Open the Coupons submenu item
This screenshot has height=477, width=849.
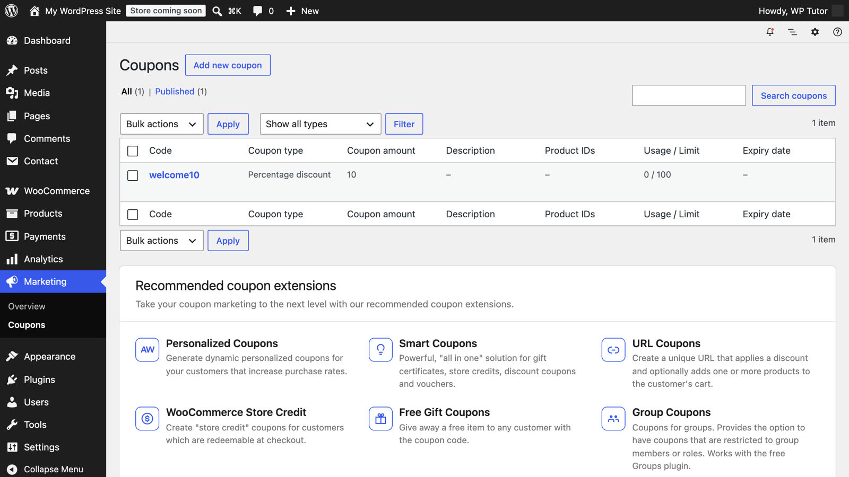[27, 325]
